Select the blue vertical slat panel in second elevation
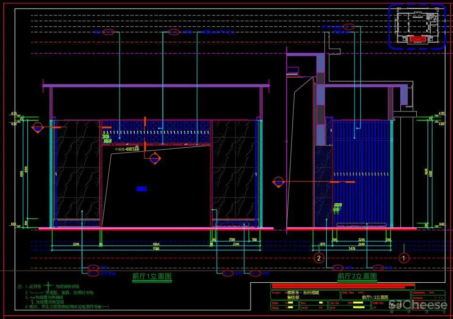 click(x=361, y=172)
